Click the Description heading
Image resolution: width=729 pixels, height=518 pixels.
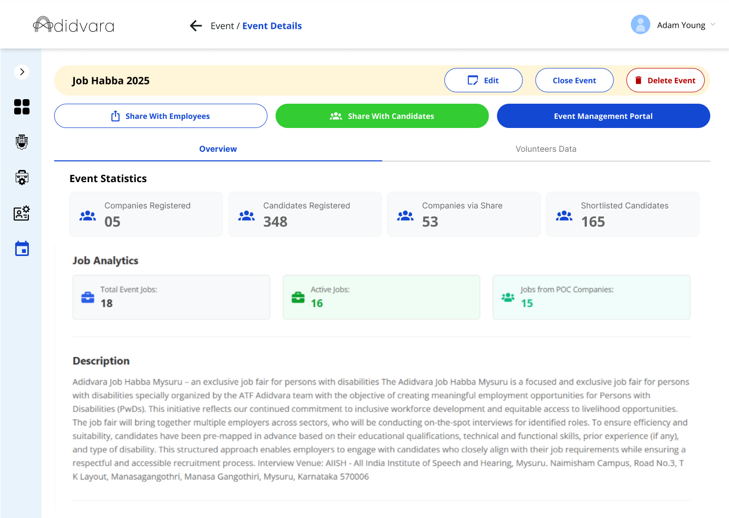click(101, 361)
